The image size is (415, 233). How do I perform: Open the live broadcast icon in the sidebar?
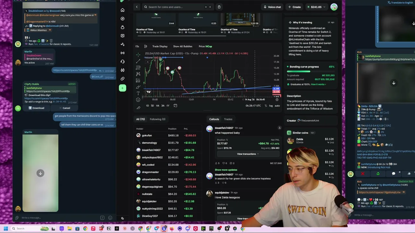coord(123,53)
